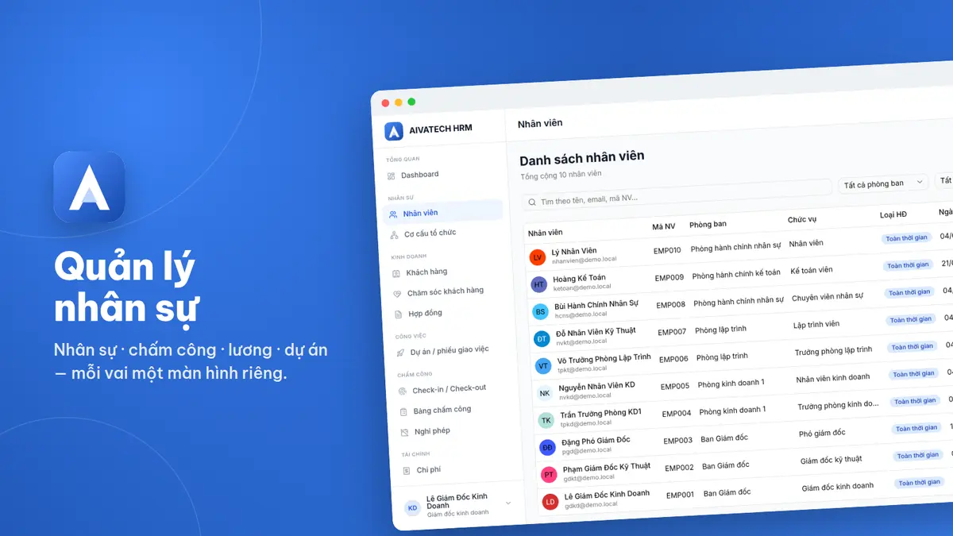Click the Dự án / phiếu giao việc rocket icon
This screenshot has height=536, width=953.
[x=401, y=352]
